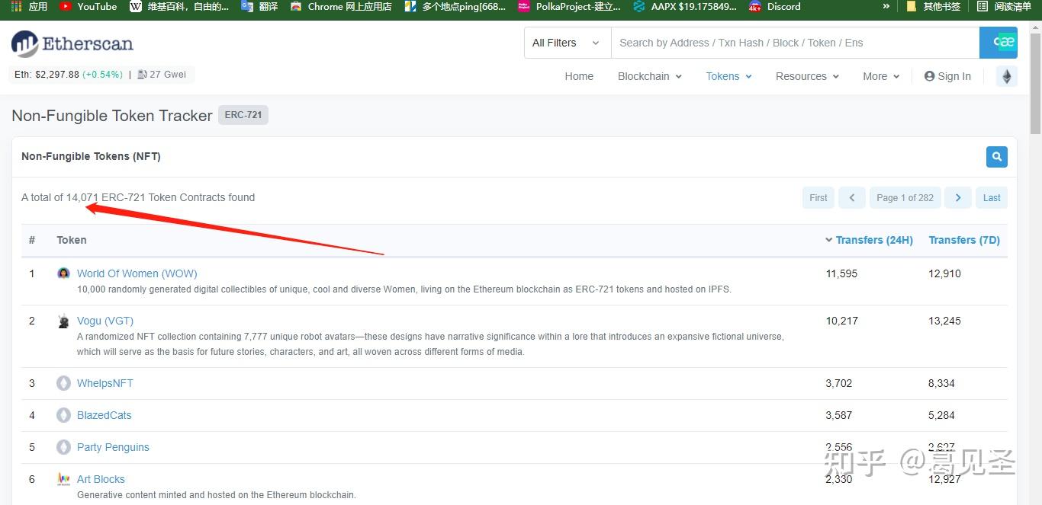Select BlazedCats 7D value 5,284
Viewport: 1042px width, 505px height.
click(x=941, y=415)
